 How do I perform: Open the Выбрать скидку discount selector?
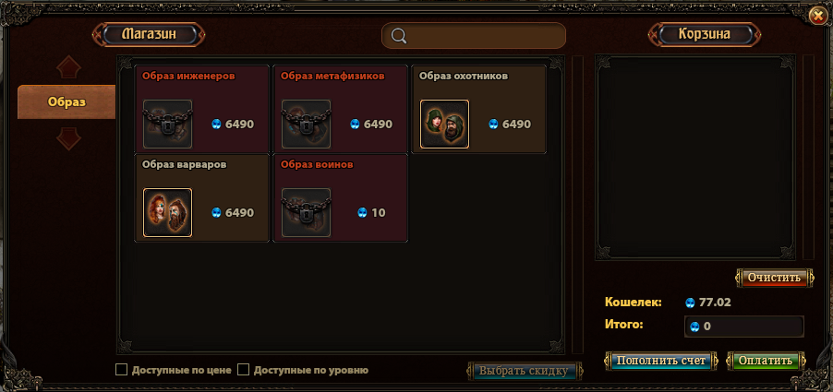pos(525,371)
